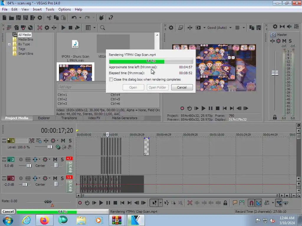This screenshot has width=302, height=226.
Task: Start media preview play button in Project Media
Action: point(63,28)
